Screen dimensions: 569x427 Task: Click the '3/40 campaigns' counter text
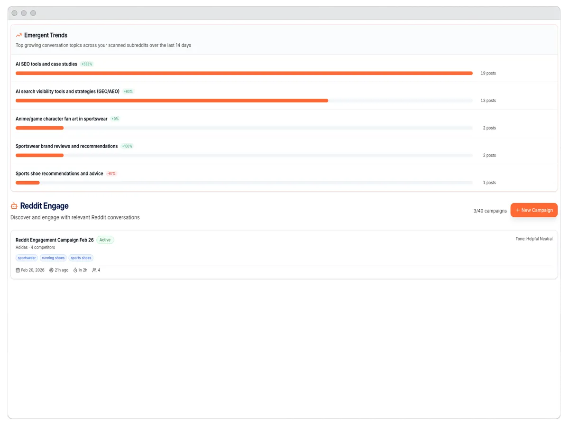489,211
